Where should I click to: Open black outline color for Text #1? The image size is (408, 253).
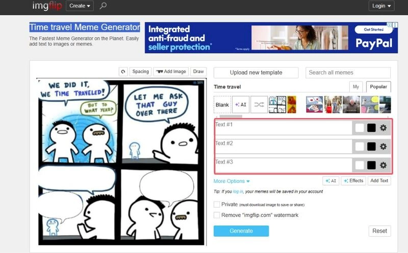371,128
